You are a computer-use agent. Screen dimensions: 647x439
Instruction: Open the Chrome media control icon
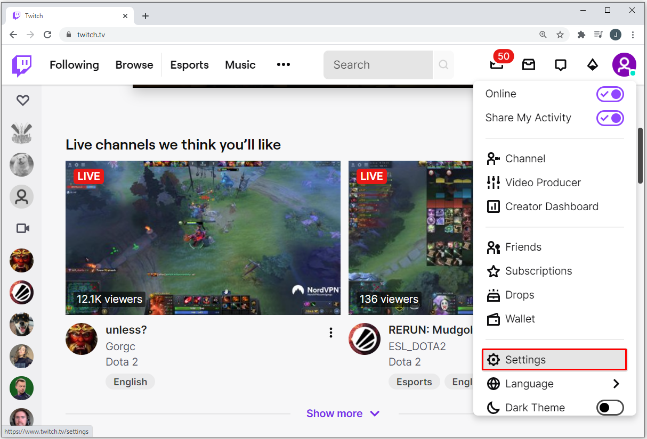(598, 35)
